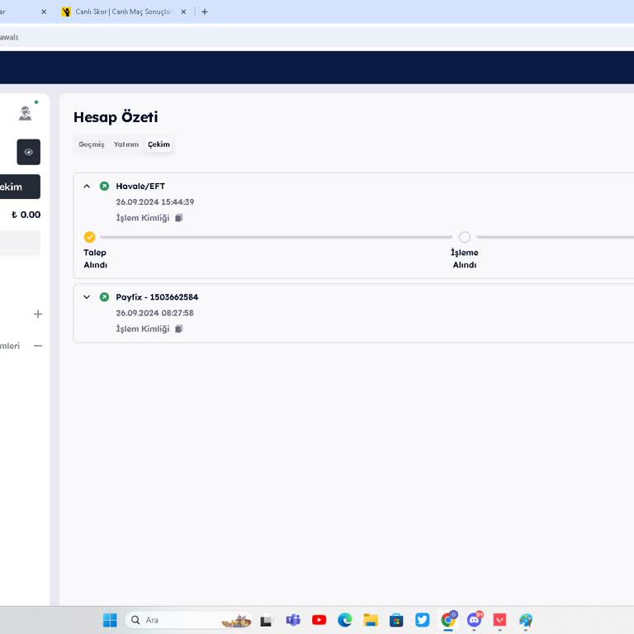Open Task View from taskbar
This screenshot has height=634, width=634.
click(266, 620)
